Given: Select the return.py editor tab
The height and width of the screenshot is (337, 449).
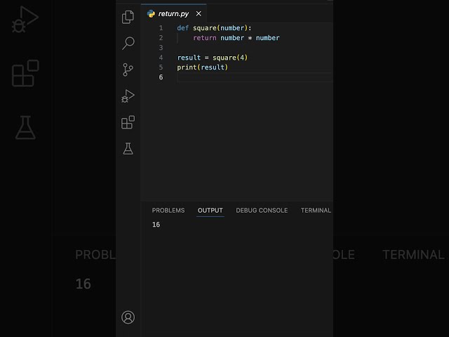Looking at the screenshot, I should click(x=173, y=13).
